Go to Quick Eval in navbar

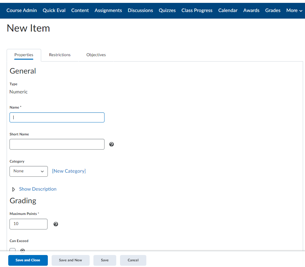pos(54,10)
